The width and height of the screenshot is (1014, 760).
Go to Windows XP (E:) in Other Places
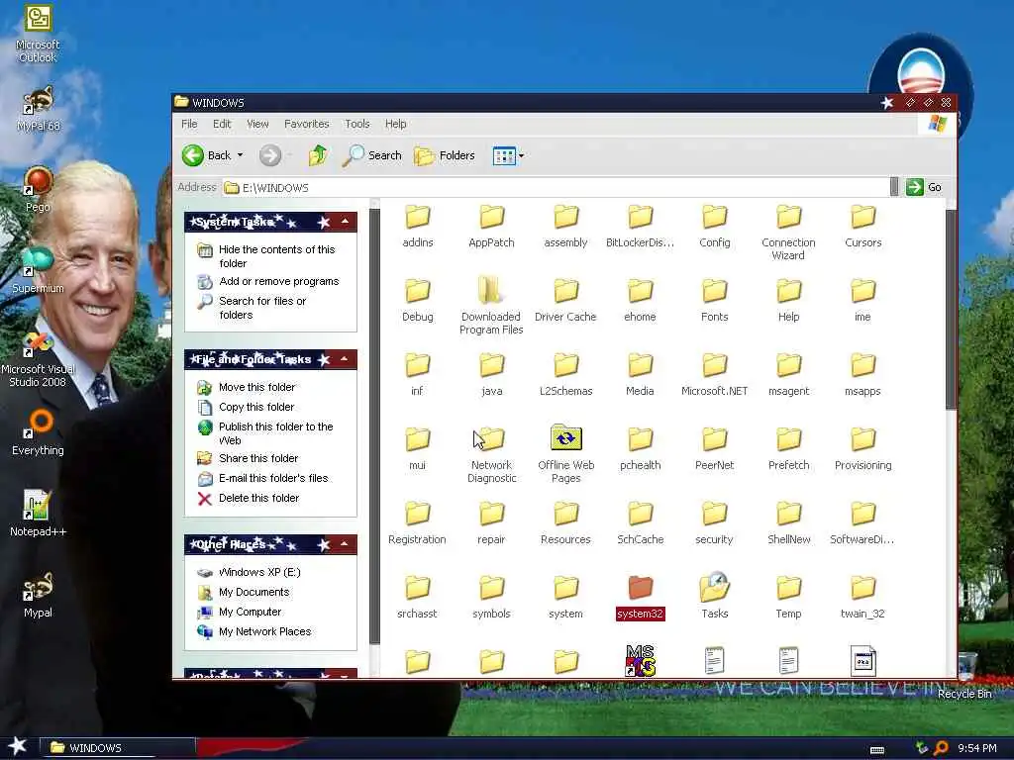[x=259, y=572]
